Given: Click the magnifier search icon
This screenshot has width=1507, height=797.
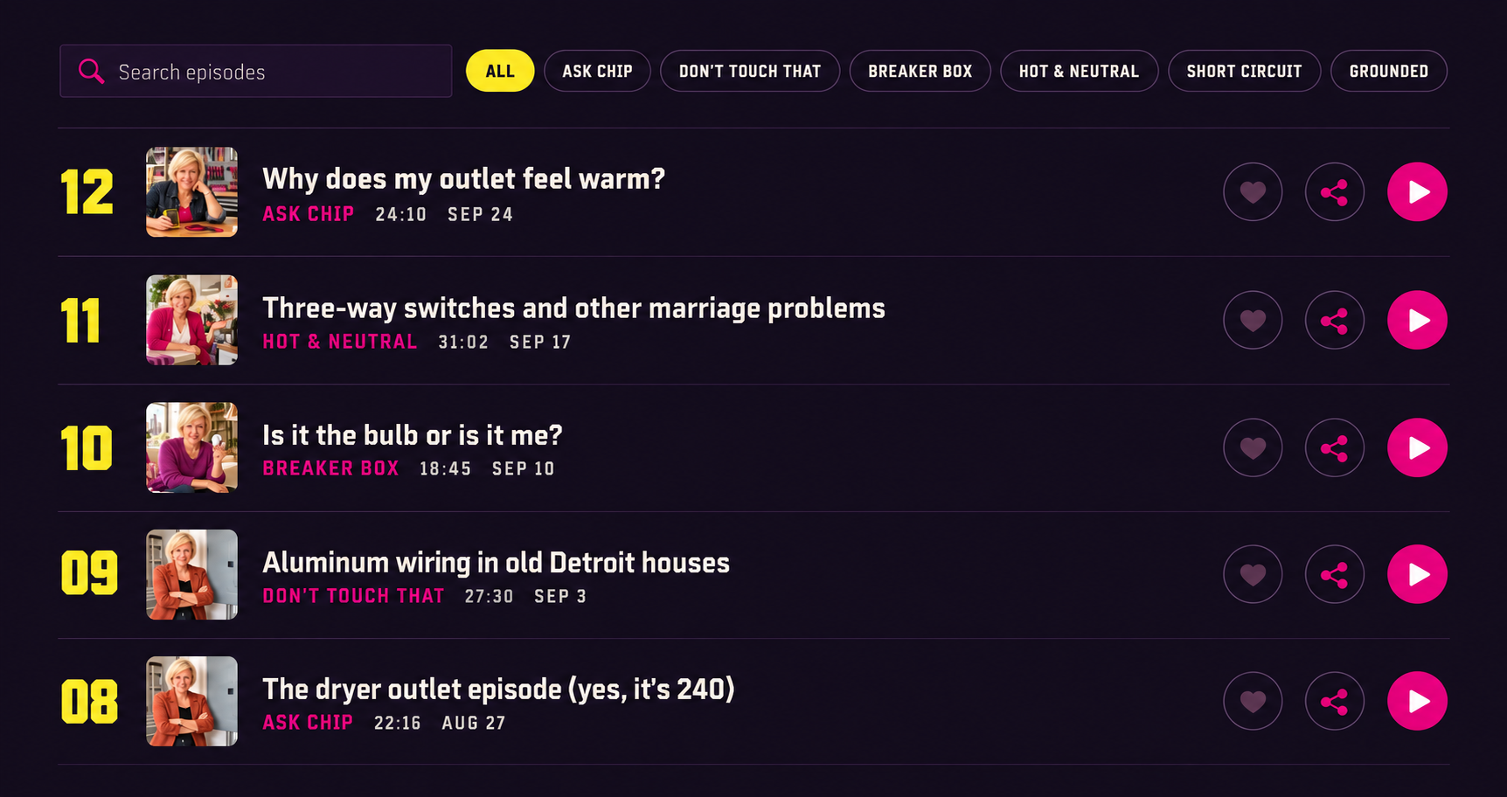Looking at the screenshot, I should [91, 71].
